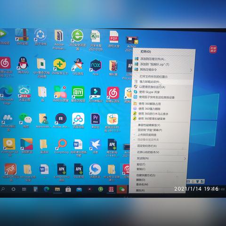Select 打开文件所在的位置(I) entry
The height and width of the screenshot is (226, 226).
(153, 77)
